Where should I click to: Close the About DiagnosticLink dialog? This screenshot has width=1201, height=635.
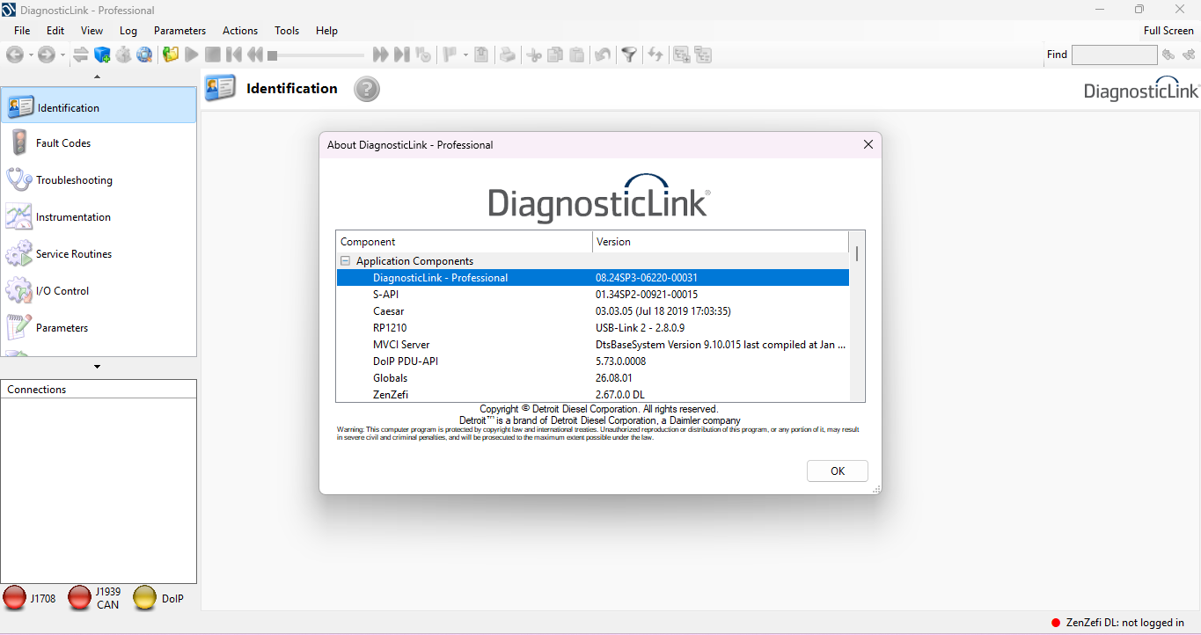[x=868, y=144]
